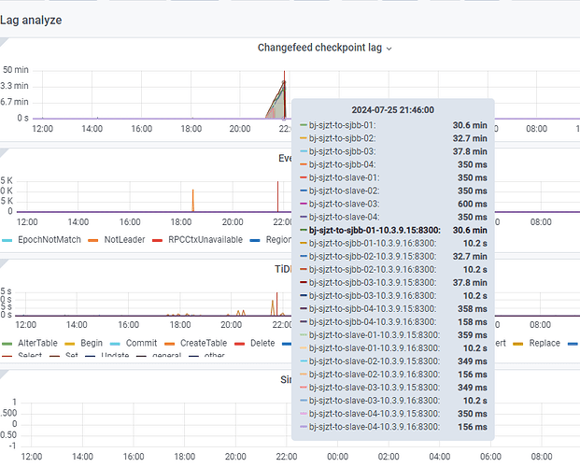
Task: Collapse the Lag analyze row header
Action: pyautogui.click(x=31, y=20)
